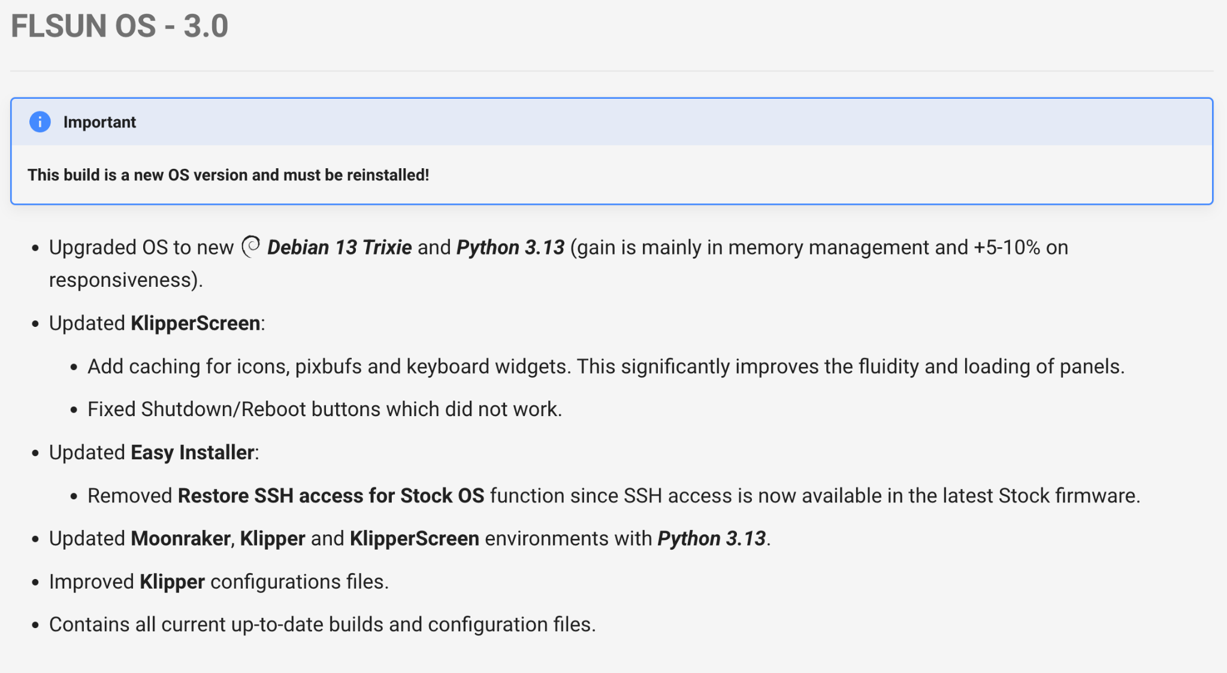Viewport: 1227px width, 673px height.
Task: Select the reinstall warning sentence
Action: pos(228,175)
